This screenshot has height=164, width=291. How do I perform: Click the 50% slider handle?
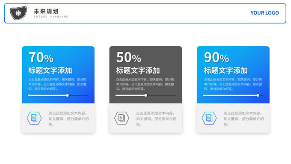tap(146, 95)
